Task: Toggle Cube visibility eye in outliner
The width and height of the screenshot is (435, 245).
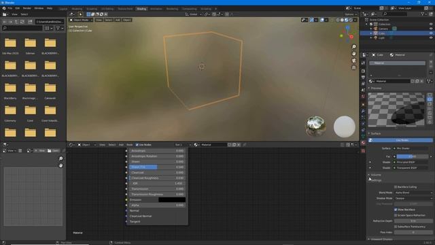Action: point(431,33)
